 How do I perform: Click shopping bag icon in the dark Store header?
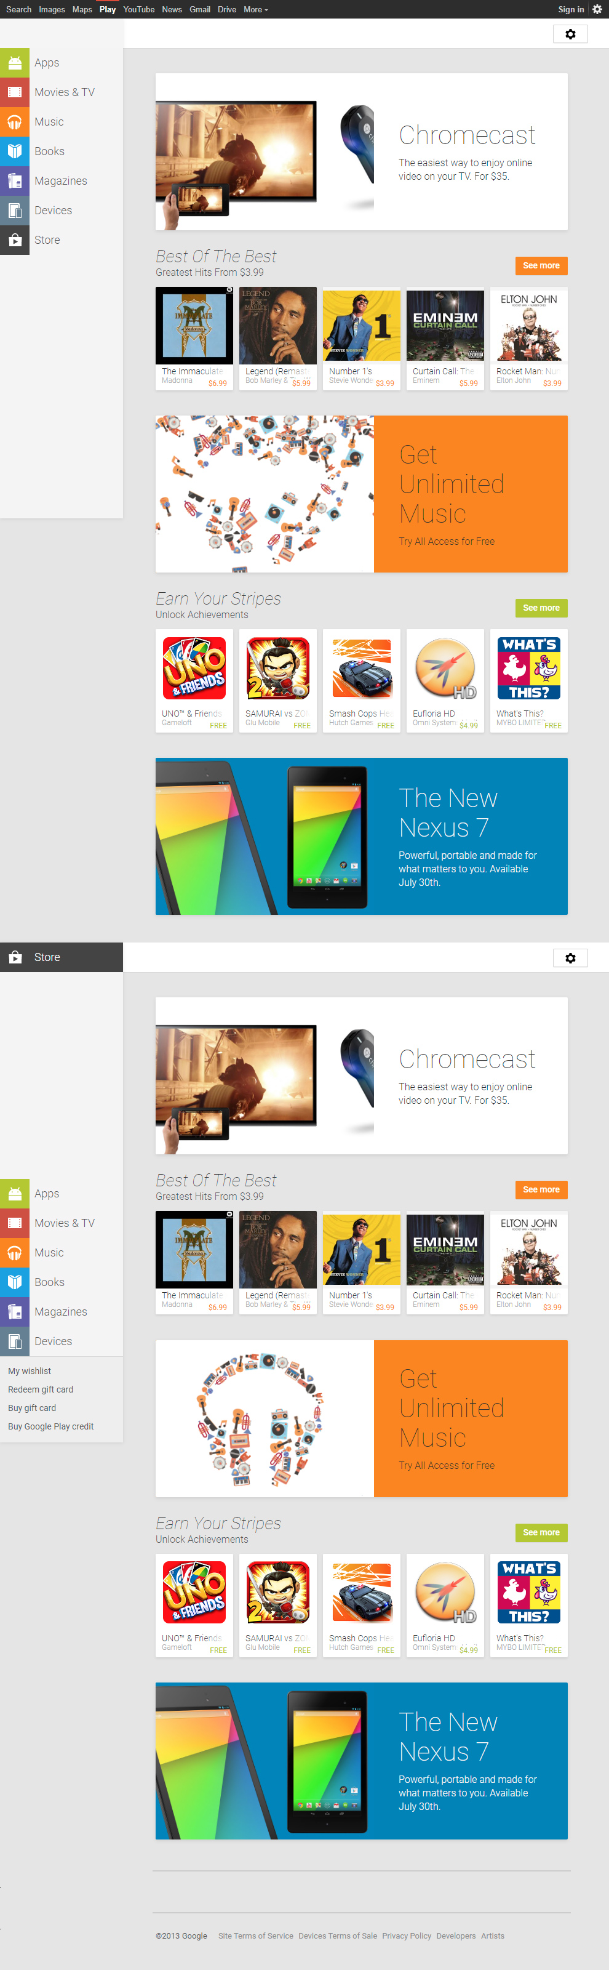coord(15,957)
